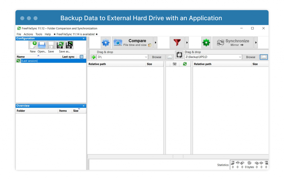Expand filter options dropdown arrow

point(187,43)
